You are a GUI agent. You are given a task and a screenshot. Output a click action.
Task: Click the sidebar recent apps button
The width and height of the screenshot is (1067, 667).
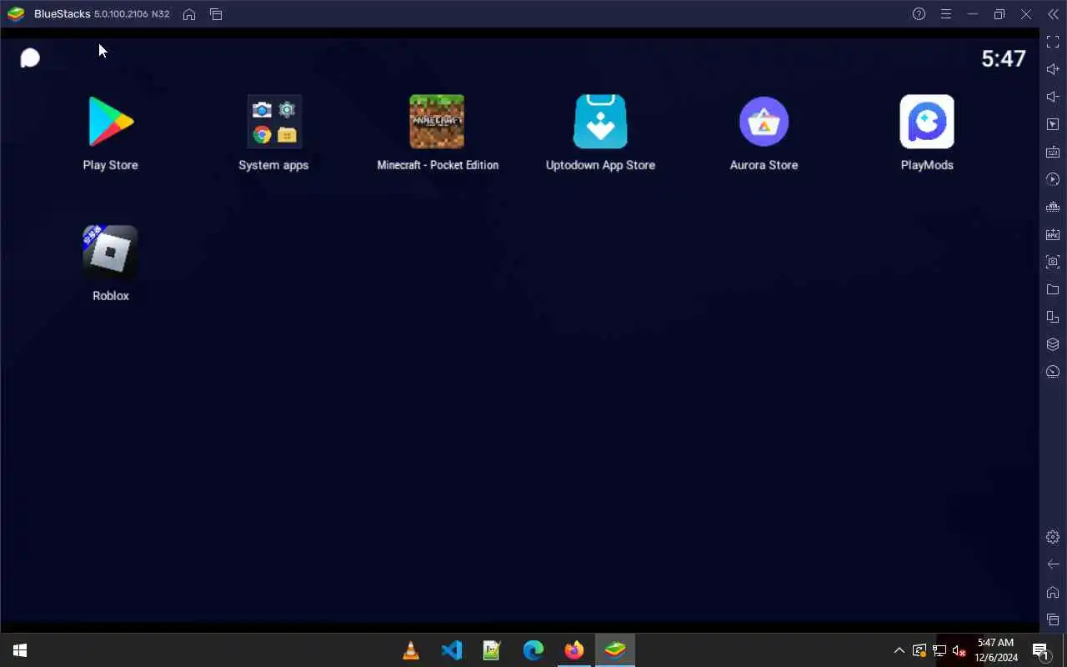click(x=1053, y=619)
